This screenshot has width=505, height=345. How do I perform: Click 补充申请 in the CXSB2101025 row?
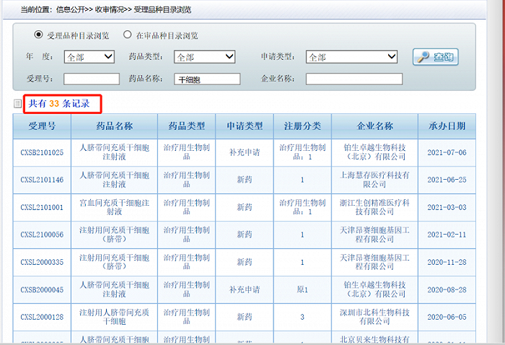tap(245, 152)
